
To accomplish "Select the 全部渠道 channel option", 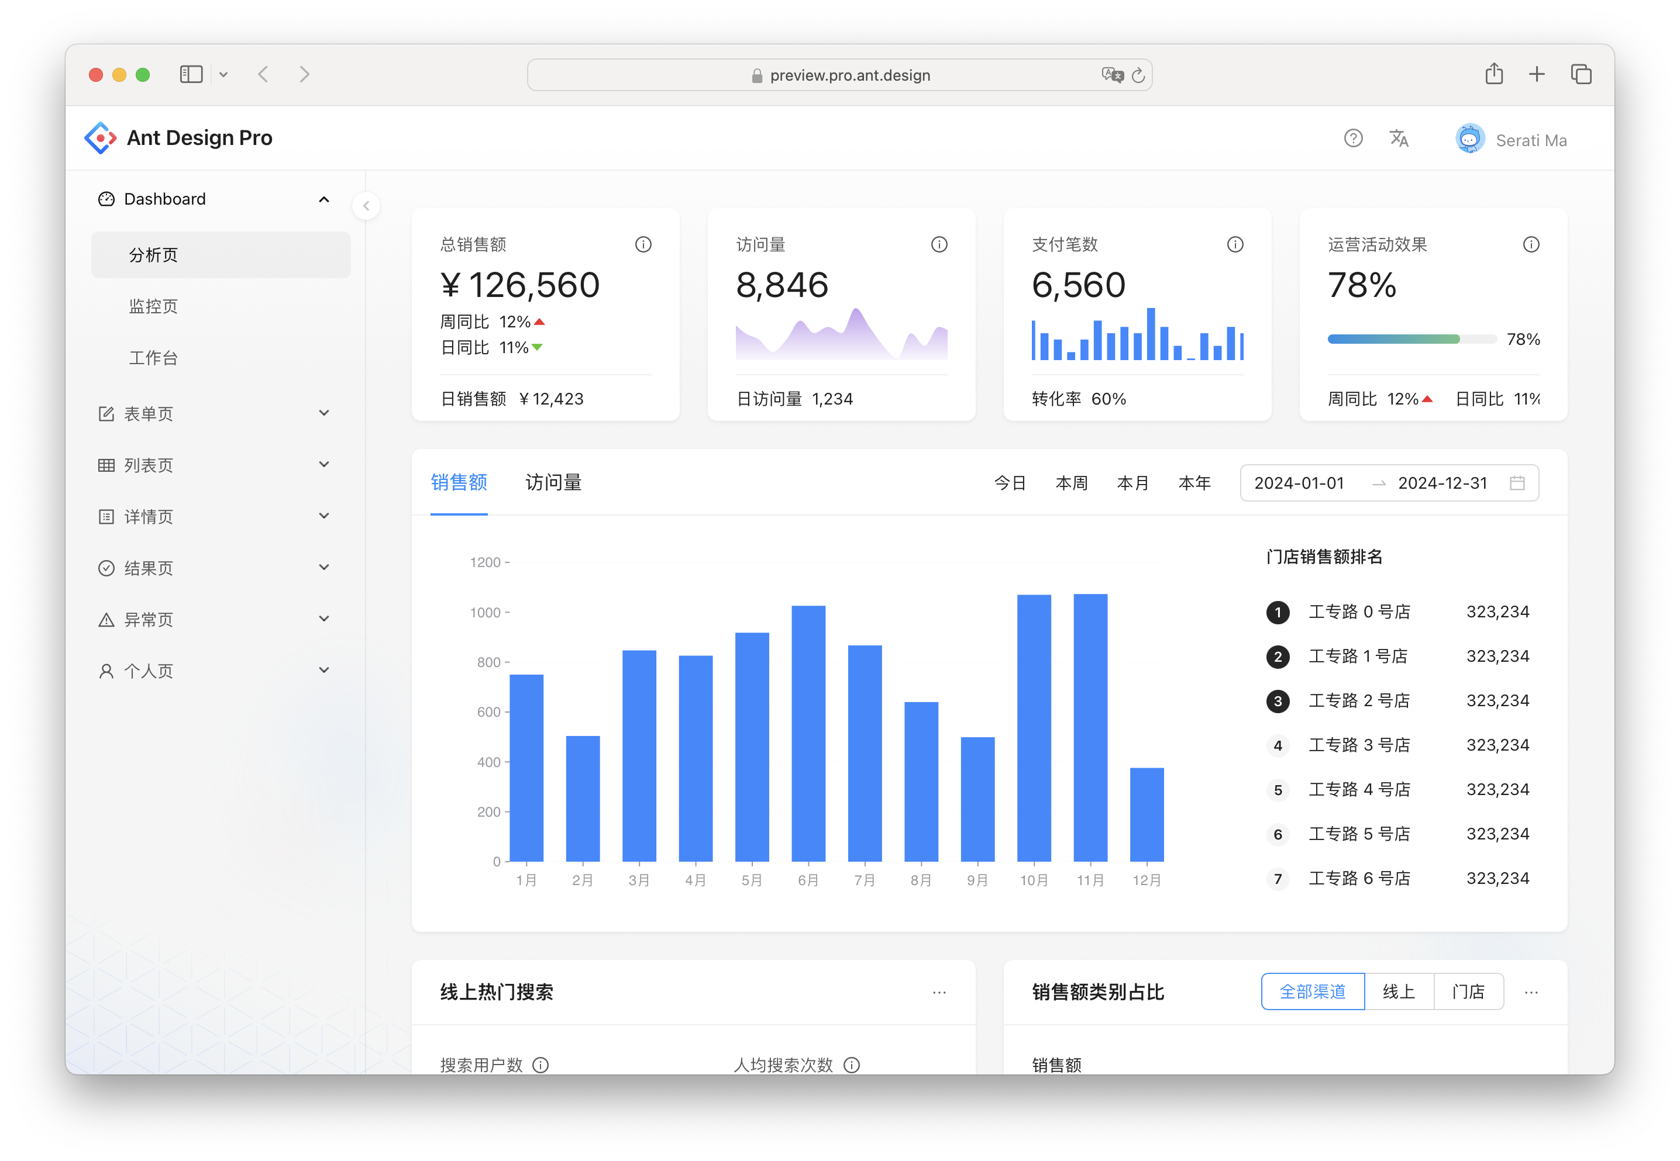I will click(1313, 992).
